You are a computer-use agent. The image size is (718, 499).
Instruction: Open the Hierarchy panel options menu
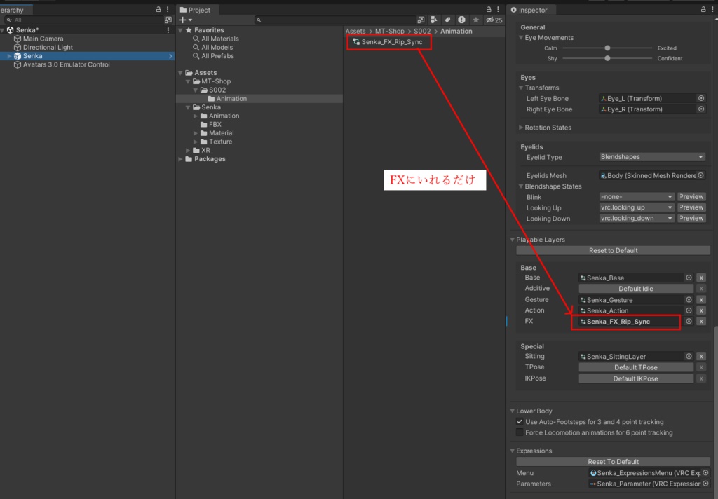(168, 9)
